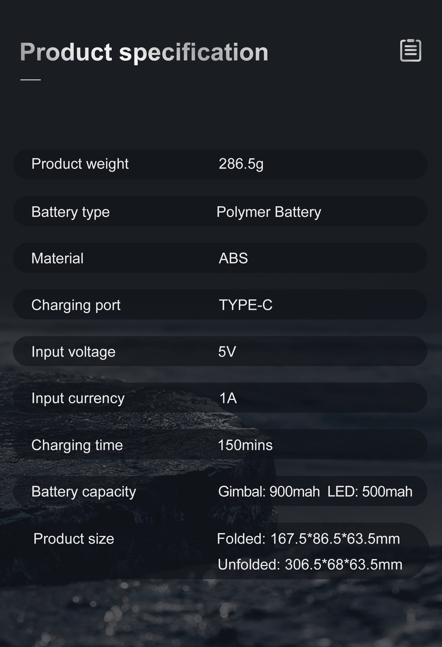The height and width of the screenshot is (647, 442).
Task: Select the Input currency label
Action: (78, 398)
